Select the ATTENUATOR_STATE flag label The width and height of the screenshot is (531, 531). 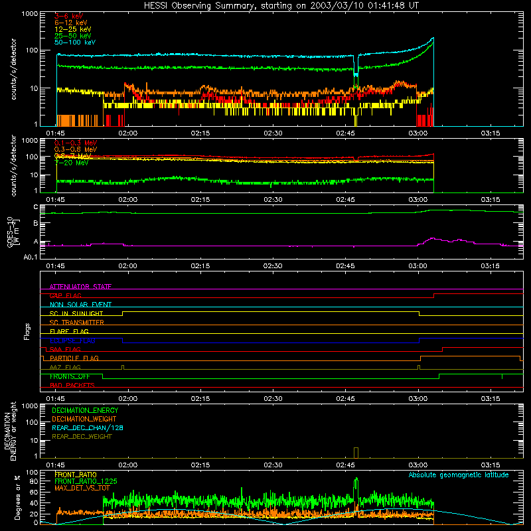tap(80, 287)
